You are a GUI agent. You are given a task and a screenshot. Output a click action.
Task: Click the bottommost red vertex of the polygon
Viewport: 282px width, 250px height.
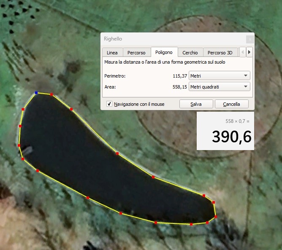click(x=191, y=224)
